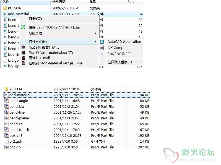Click the ESET NOD32 Antivirus scan icon
The height and width of the screenshot is (165, 221).
[x=23, y=27]
